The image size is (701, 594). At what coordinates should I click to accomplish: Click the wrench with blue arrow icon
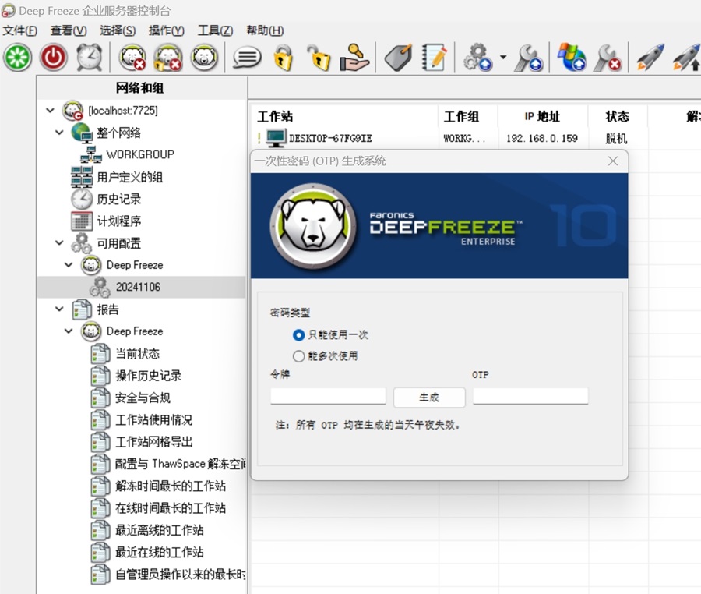coord(528,58)
